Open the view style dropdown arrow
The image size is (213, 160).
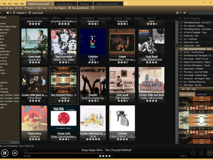click(x=181, y=13)
